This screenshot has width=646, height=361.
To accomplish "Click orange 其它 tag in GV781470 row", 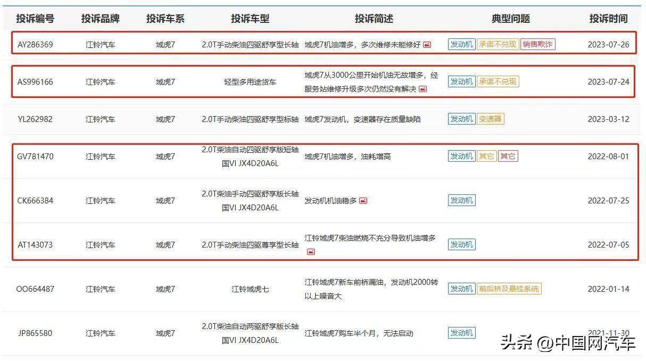I will pos(486,156).
